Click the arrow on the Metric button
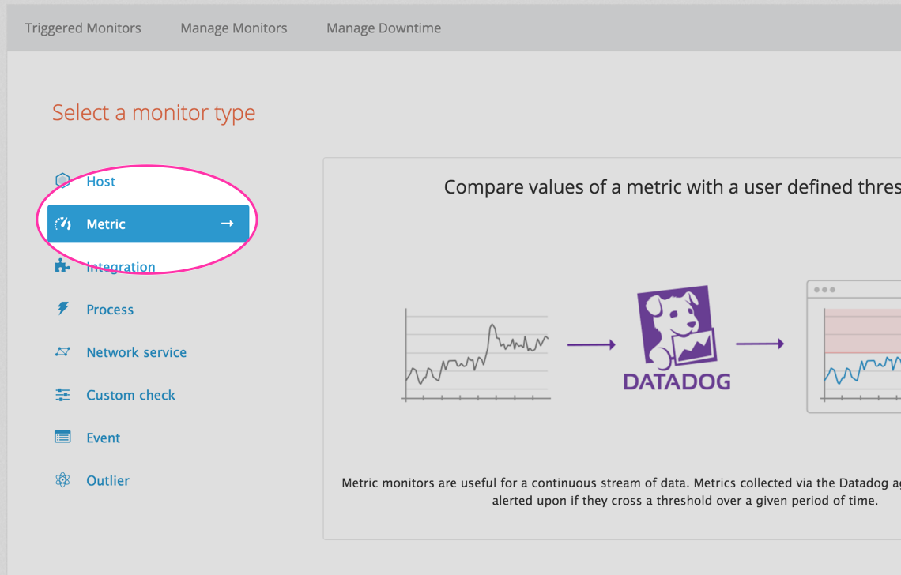The height and width of the screenshot is (575, 901). 228,224
